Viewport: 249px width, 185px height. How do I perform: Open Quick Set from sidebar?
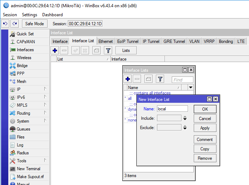pyautogui.click(x=29, y=34)
